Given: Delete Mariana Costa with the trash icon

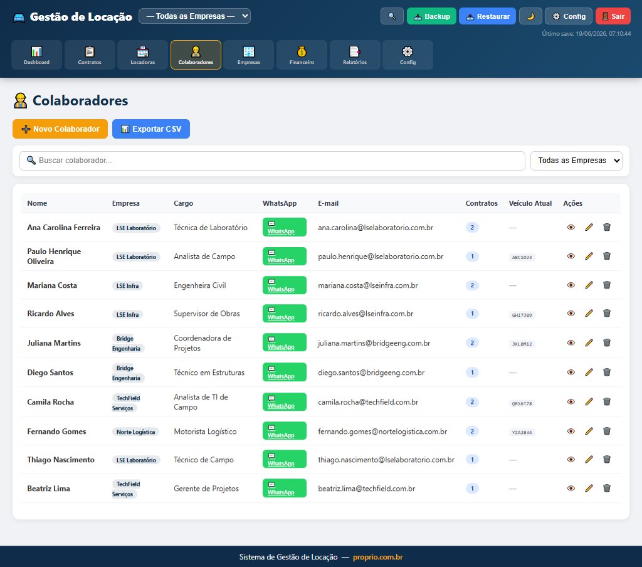Looking at the screenshot, I should (x=607, y=285).
